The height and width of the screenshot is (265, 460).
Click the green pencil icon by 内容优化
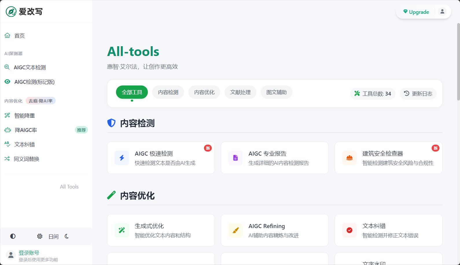pyautogui.click(x=111, y=195)
